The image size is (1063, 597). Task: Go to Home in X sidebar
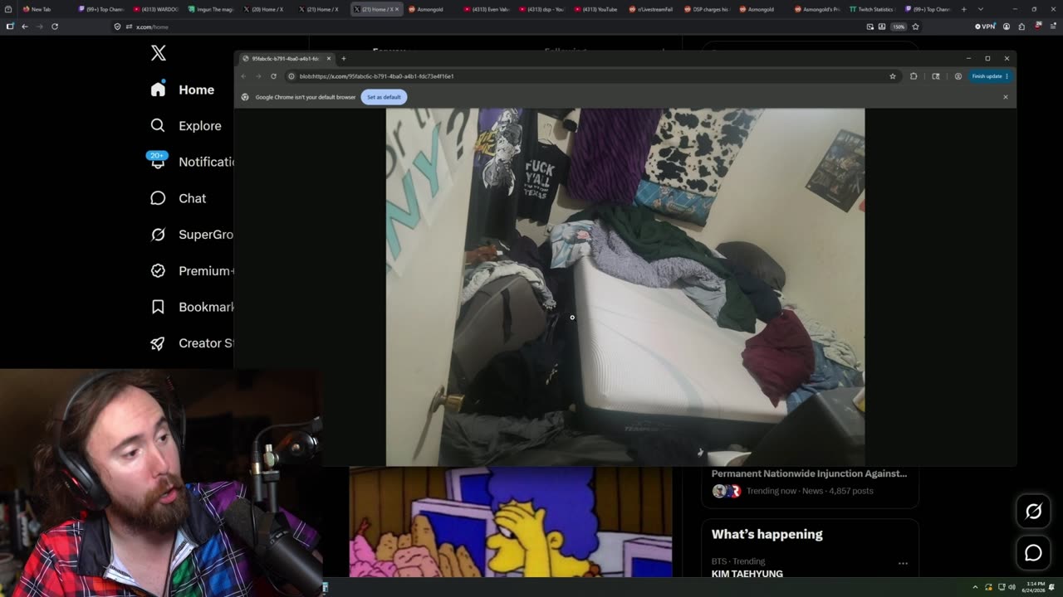(x=183, y=90)
